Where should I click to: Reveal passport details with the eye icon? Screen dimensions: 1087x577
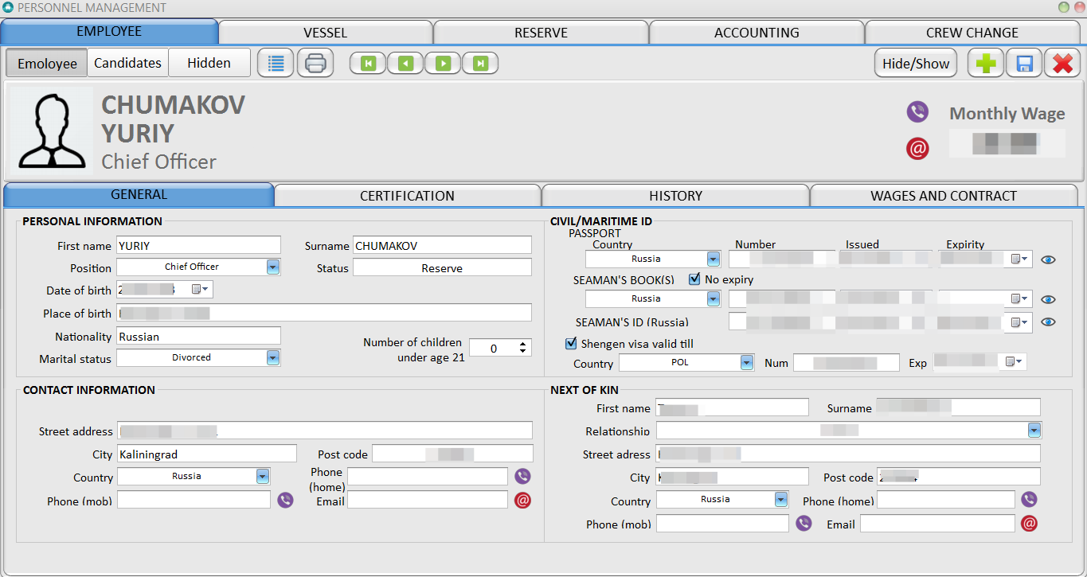tap(1049, 259)
